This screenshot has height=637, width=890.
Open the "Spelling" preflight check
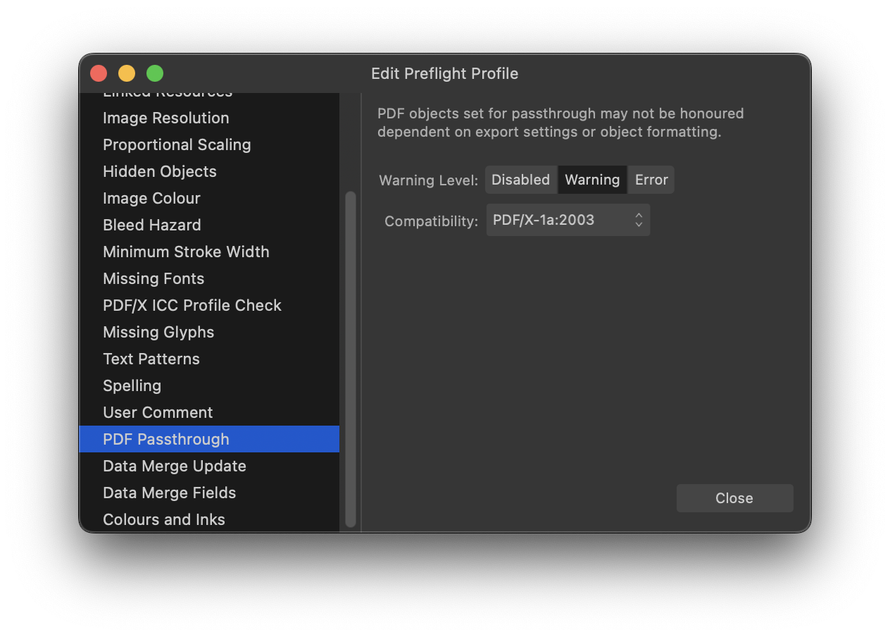[x=132, y=385]
